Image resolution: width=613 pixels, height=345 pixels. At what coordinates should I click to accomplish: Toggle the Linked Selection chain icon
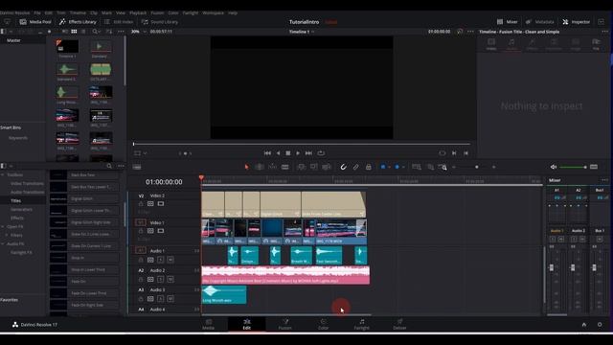[x=355, y=167]
